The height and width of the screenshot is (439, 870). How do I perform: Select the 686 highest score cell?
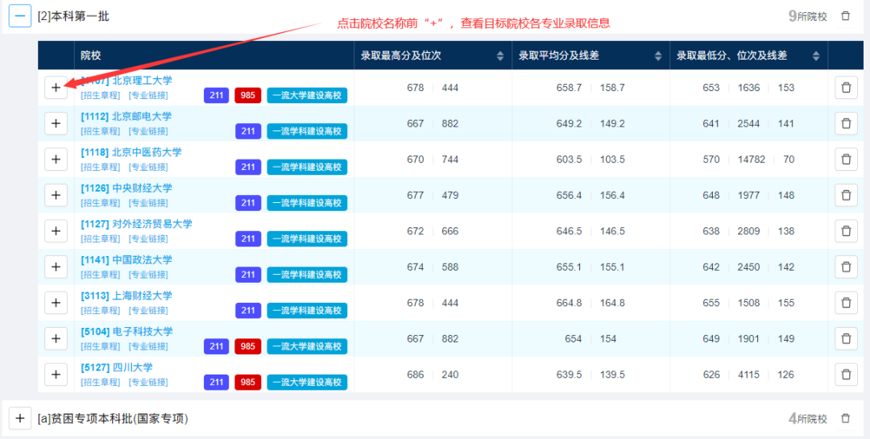pos(415,374)
